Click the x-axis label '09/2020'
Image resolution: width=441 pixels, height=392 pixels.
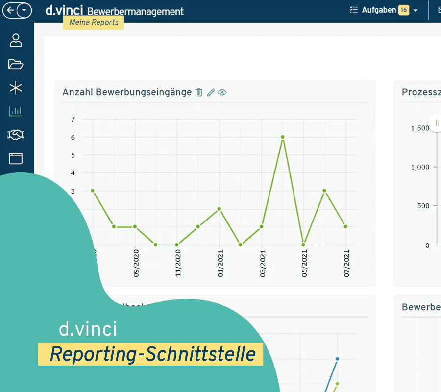point(136,263)
